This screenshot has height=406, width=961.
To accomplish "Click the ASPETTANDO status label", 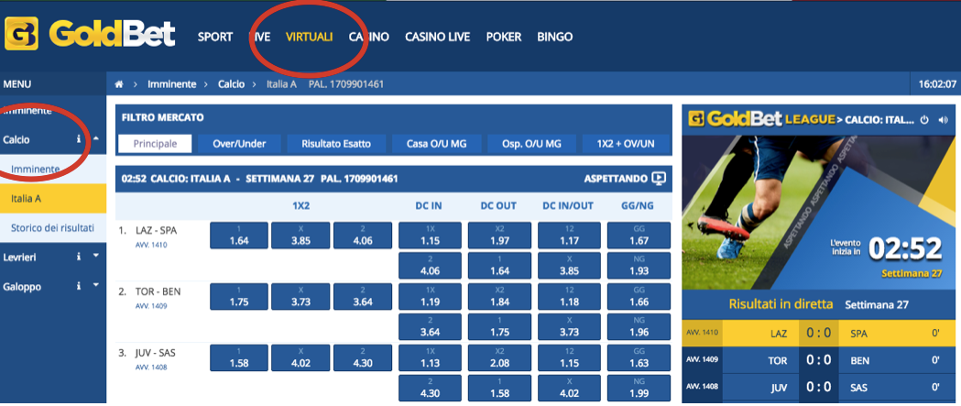I will (x=616, y=179).
